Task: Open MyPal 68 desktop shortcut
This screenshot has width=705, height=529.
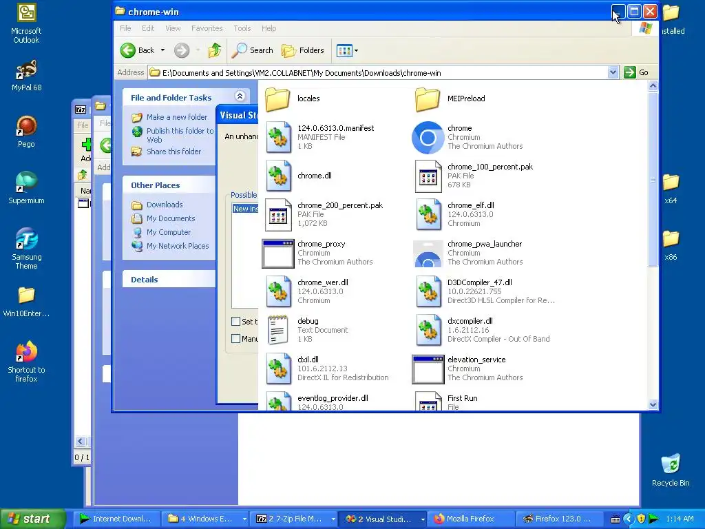Action: [26, 76]
